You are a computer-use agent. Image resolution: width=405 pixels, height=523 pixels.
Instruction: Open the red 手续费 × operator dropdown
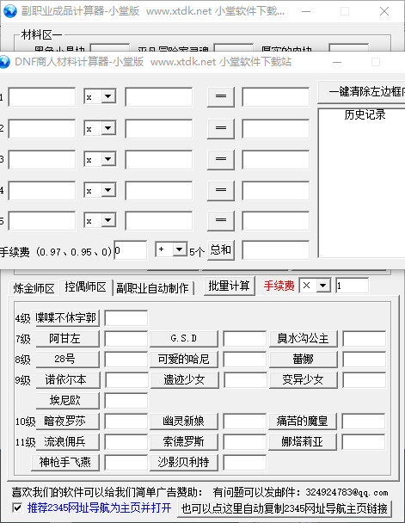pos(323,286)
